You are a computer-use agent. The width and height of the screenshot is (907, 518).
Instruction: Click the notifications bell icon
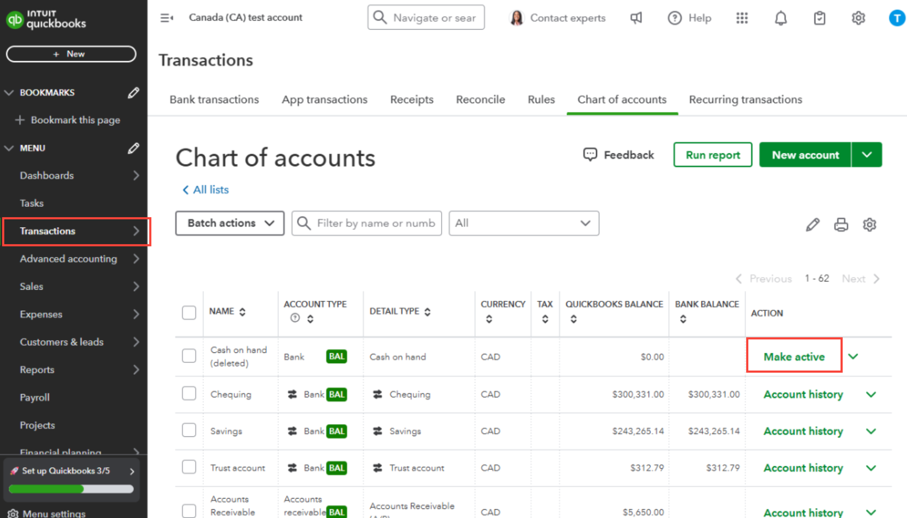click(x=780, y=18)
